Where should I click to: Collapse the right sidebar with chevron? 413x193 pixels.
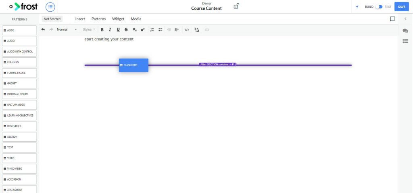click(405, 19)
